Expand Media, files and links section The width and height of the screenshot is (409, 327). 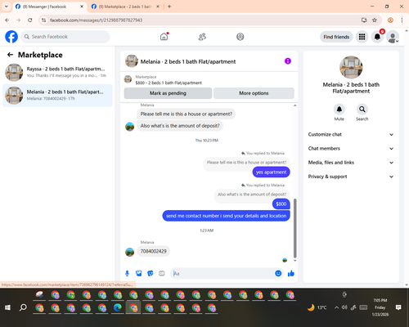click(351, 163)
